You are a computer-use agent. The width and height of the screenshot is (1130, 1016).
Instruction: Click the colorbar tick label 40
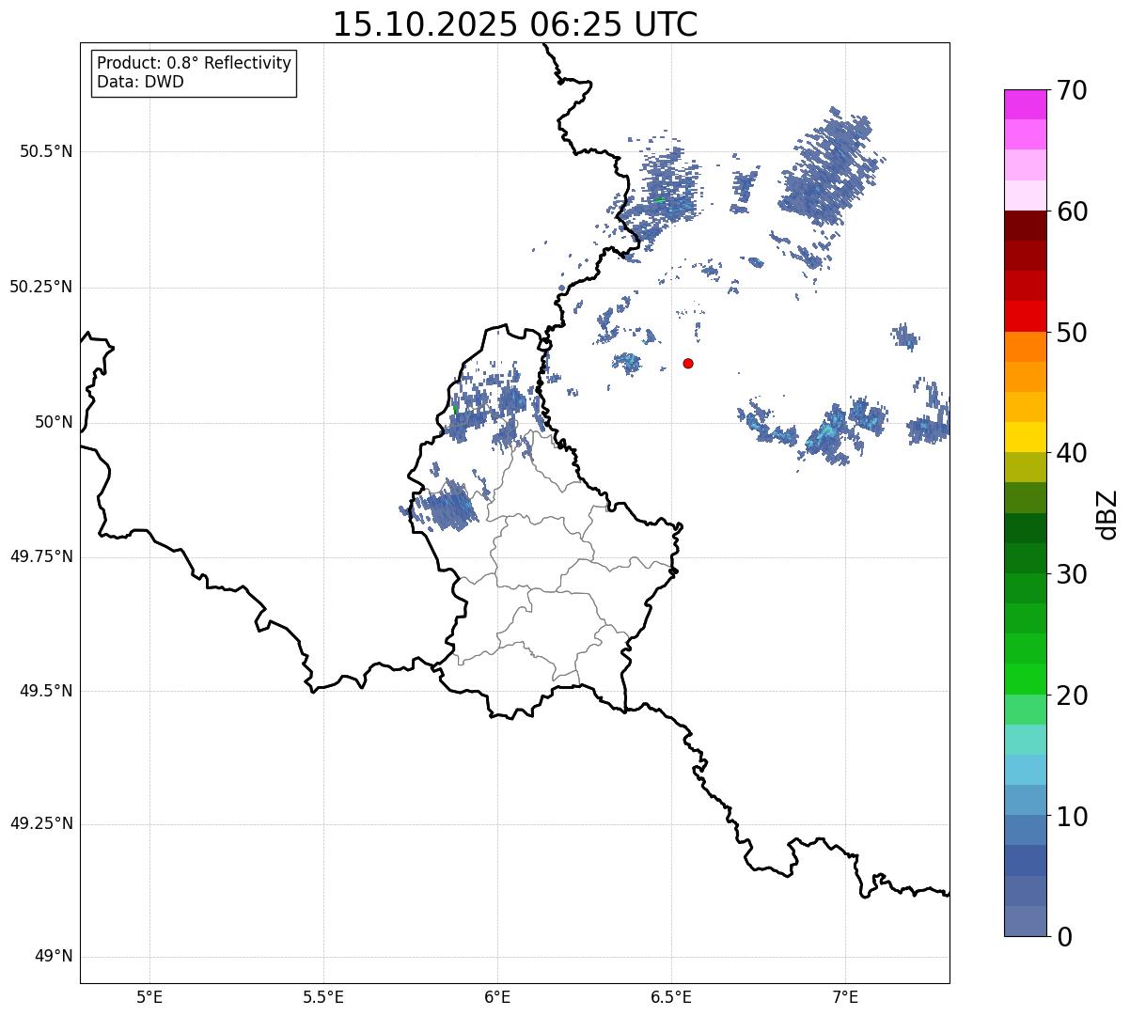click(1072, 453)
